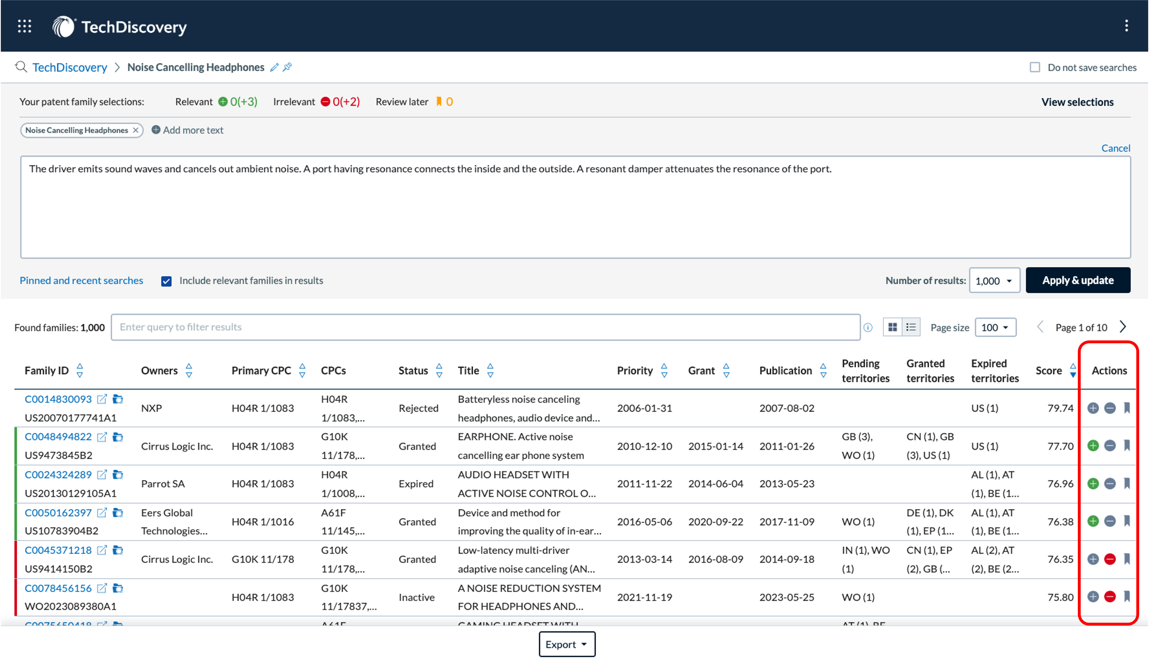Click in the filter results query field
Image resolution: width=1149 pixels, height=659 pixels.
[485, 327]
